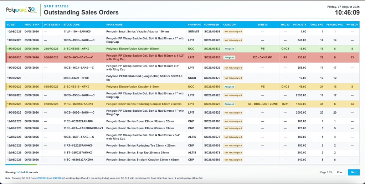Click the Polyware 30 logo
The image size is (365, 184).
[x=21, y=10]
